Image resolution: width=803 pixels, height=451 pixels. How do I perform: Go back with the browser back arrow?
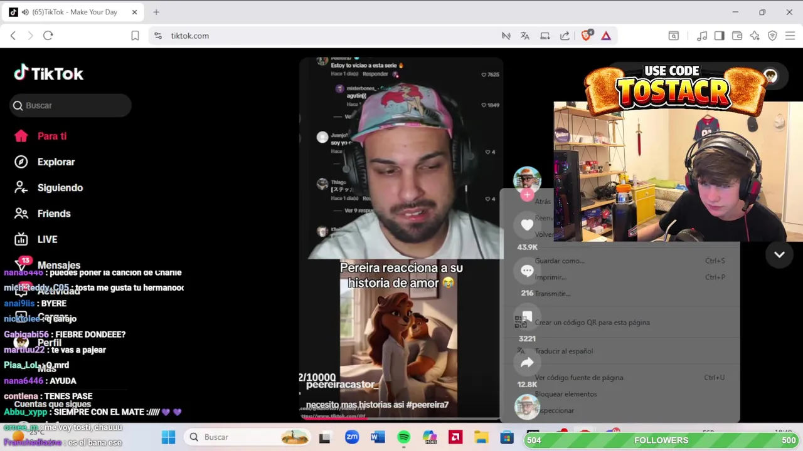13,36
